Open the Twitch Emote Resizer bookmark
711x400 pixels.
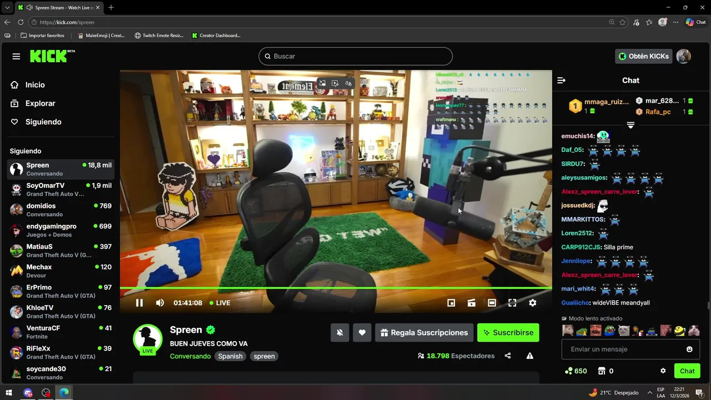159,36
